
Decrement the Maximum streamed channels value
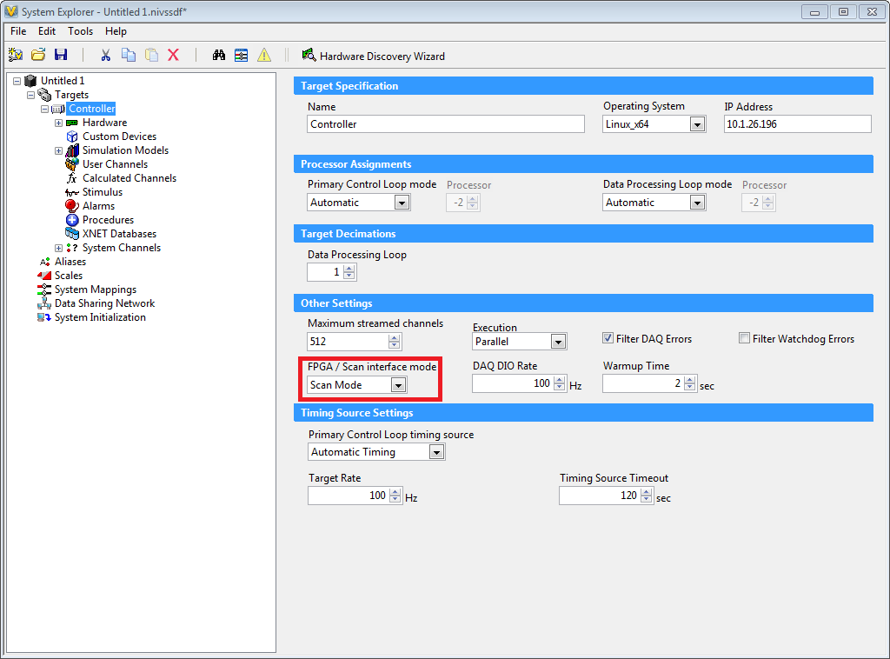[x=395, y=345]
